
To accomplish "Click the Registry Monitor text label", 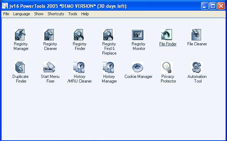I will click(139, 46).
